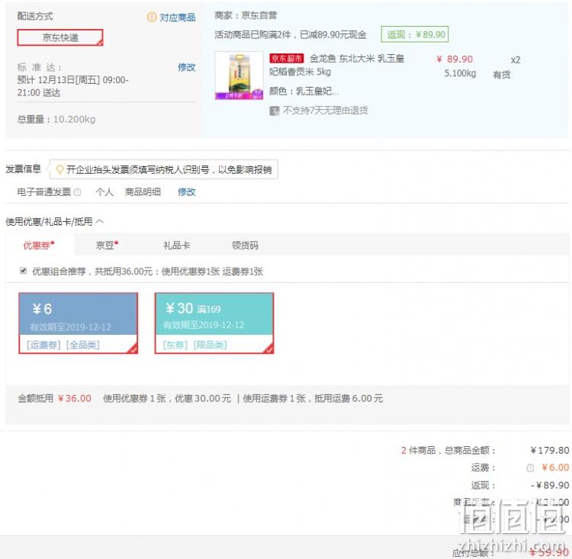Deselect the ¥6 运费券 coupon card
Image resolution: width=572 pixels, height=559 pixels.
(x=78, y=323)
